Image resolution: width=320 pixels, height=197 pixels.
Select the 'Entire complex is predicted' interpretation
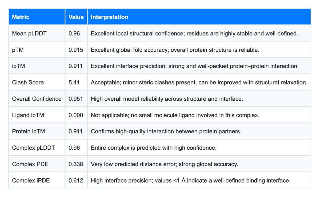pyautogui.click(x=154, y=147)
